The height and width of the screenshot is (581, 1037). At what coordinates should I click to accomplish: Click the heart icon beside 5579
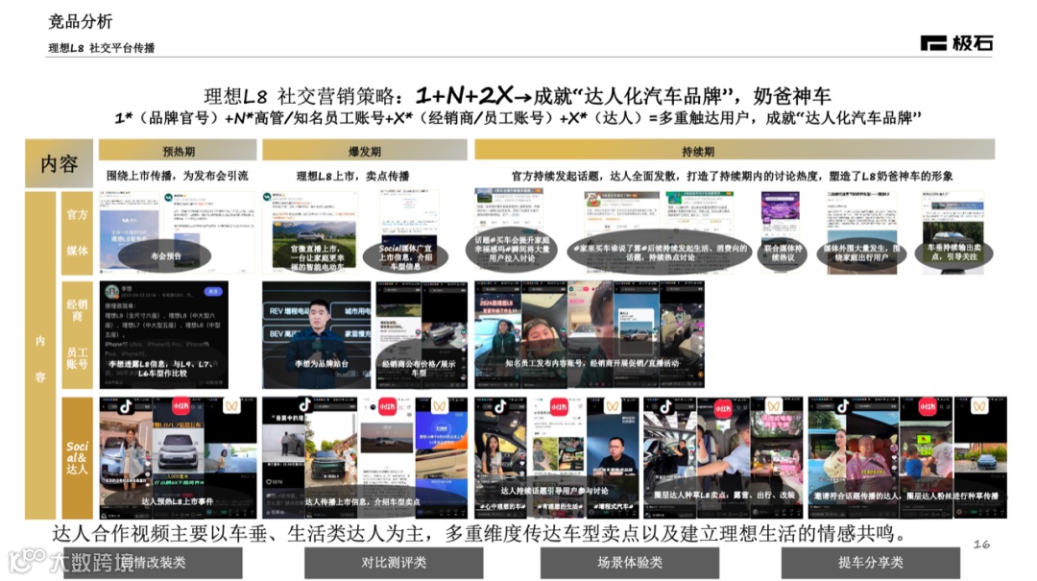click(268, 482)
